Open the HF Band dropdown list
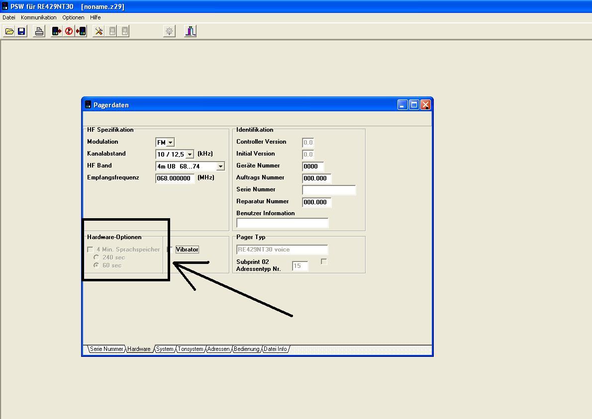The image size is (592, 419). 220,167
